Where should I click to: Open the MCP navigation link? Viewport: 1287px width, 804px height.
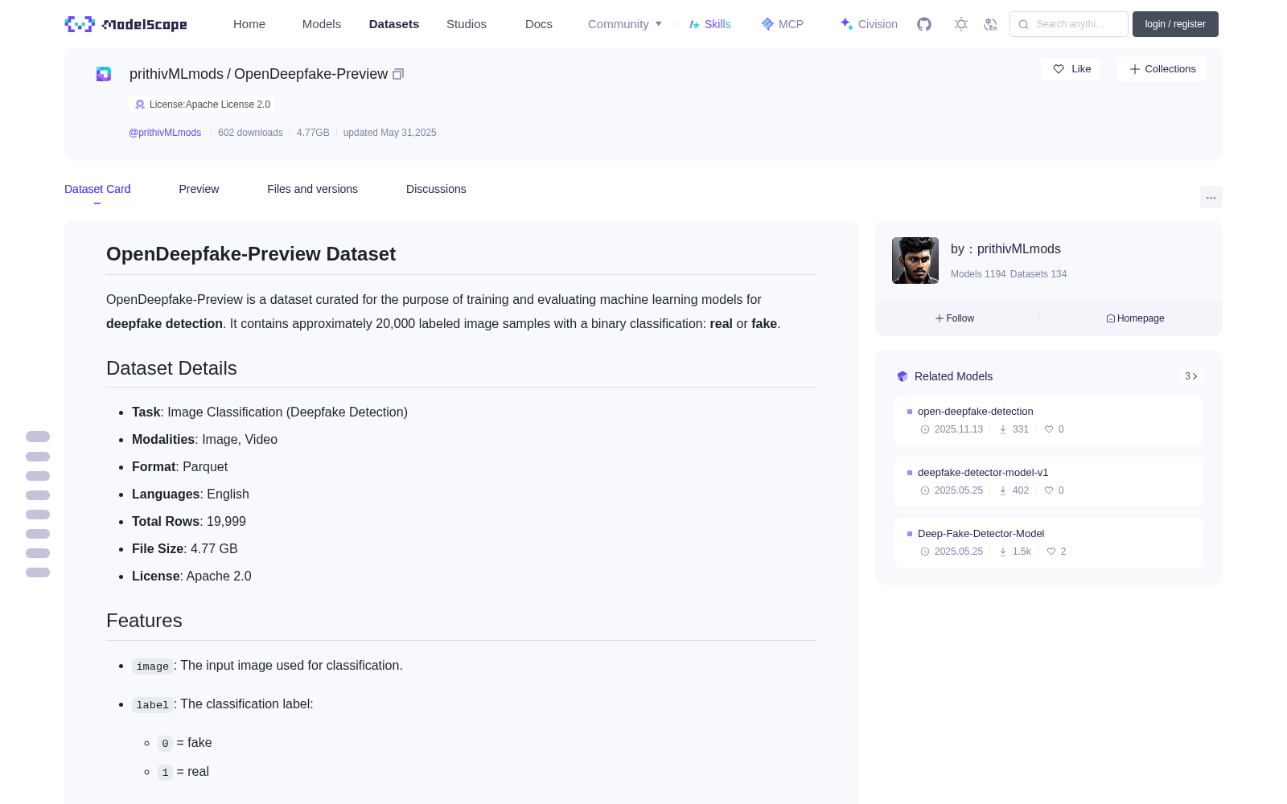tap(782, 24)
